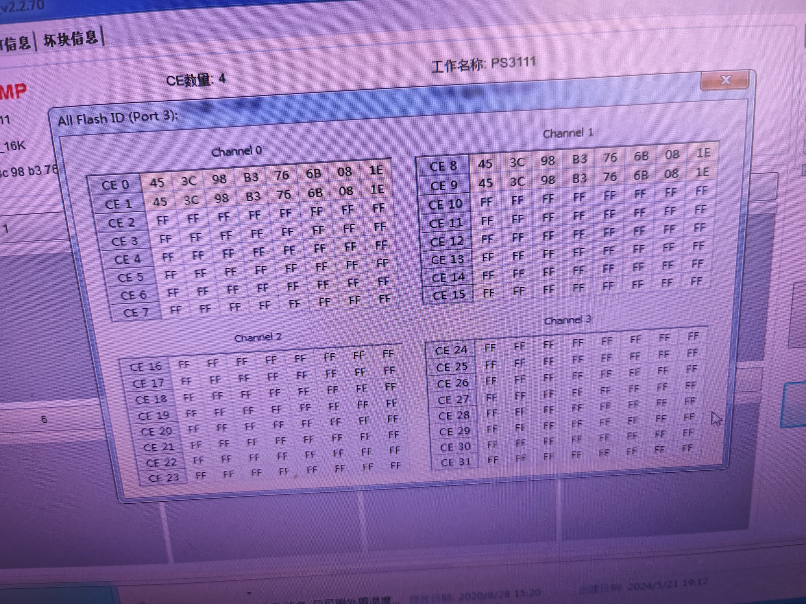Click the CE 16 row header
The height and width of the screenshot is (604, 806).
[146, 367]
